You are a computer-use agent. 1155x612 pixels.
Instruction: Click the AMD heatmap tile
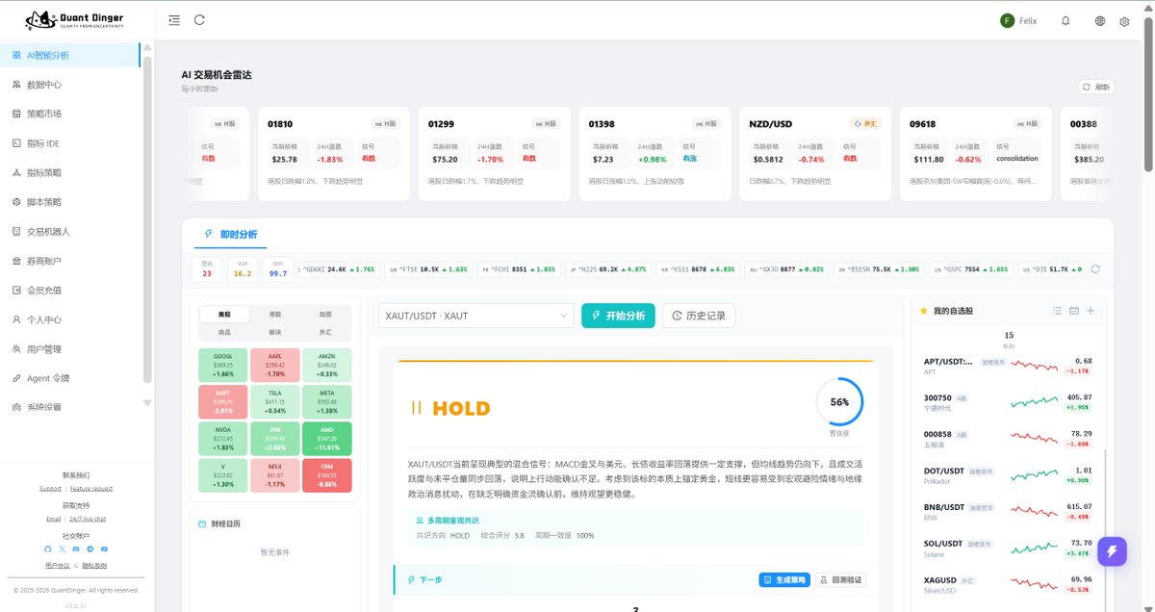point(326,439)
